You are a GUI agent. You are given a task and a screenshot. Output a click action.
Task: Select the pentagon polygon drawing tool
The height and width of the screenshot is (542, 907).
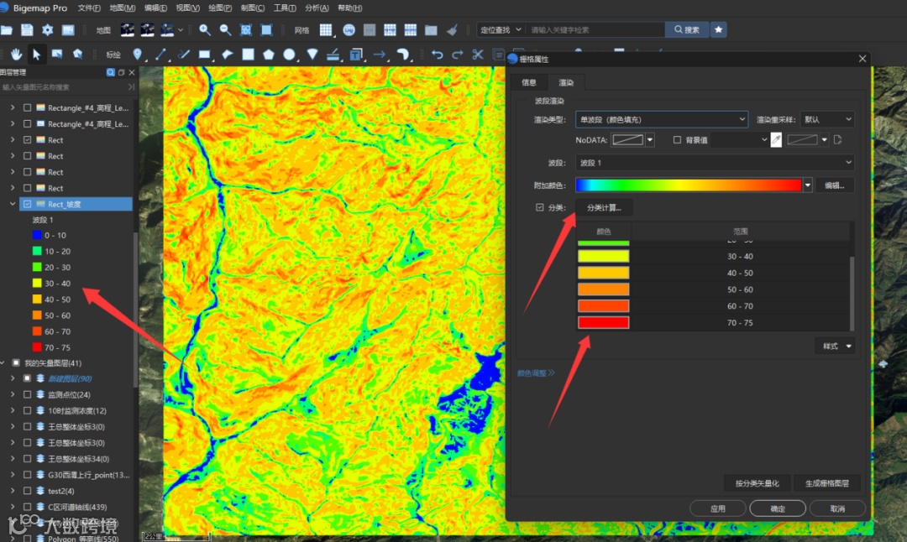click(x=269, y=55)
